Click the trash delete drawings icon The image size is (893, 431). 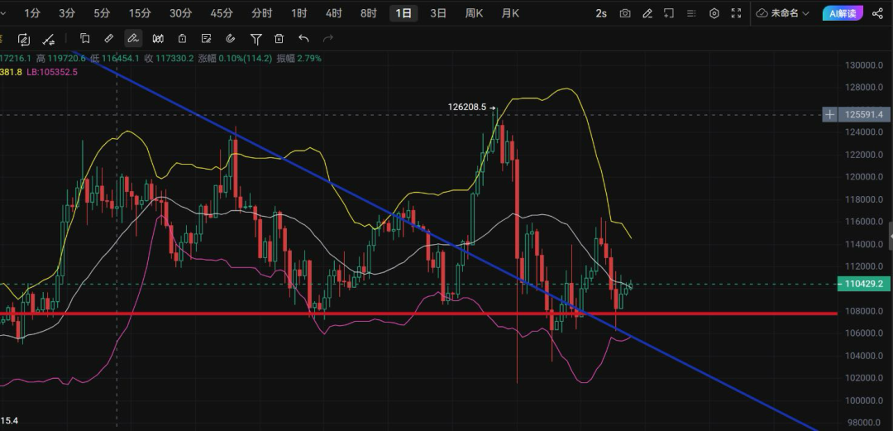[x=279, y=39]
